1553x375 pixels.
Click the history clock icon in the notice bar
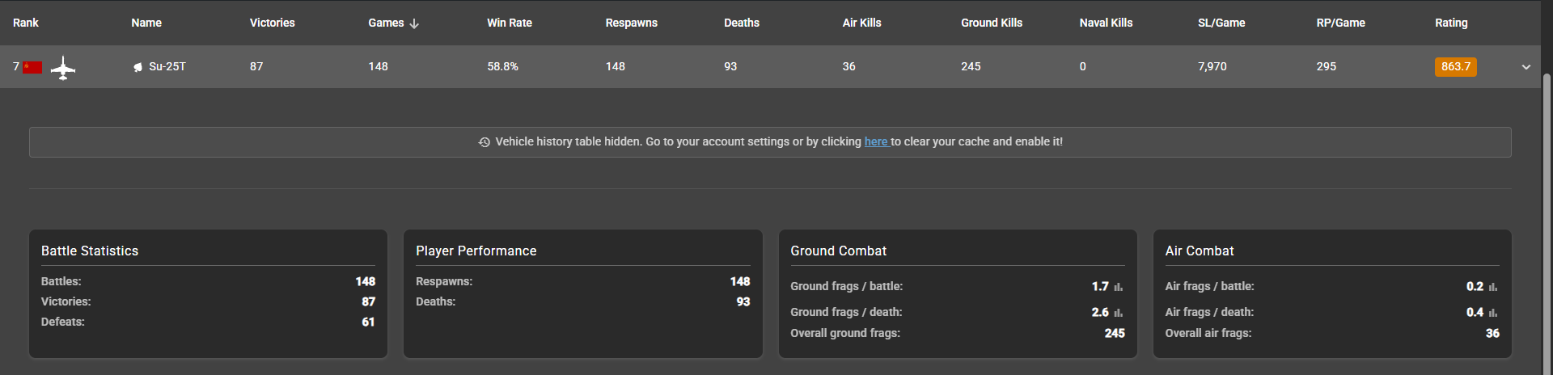tap(485, 142)
